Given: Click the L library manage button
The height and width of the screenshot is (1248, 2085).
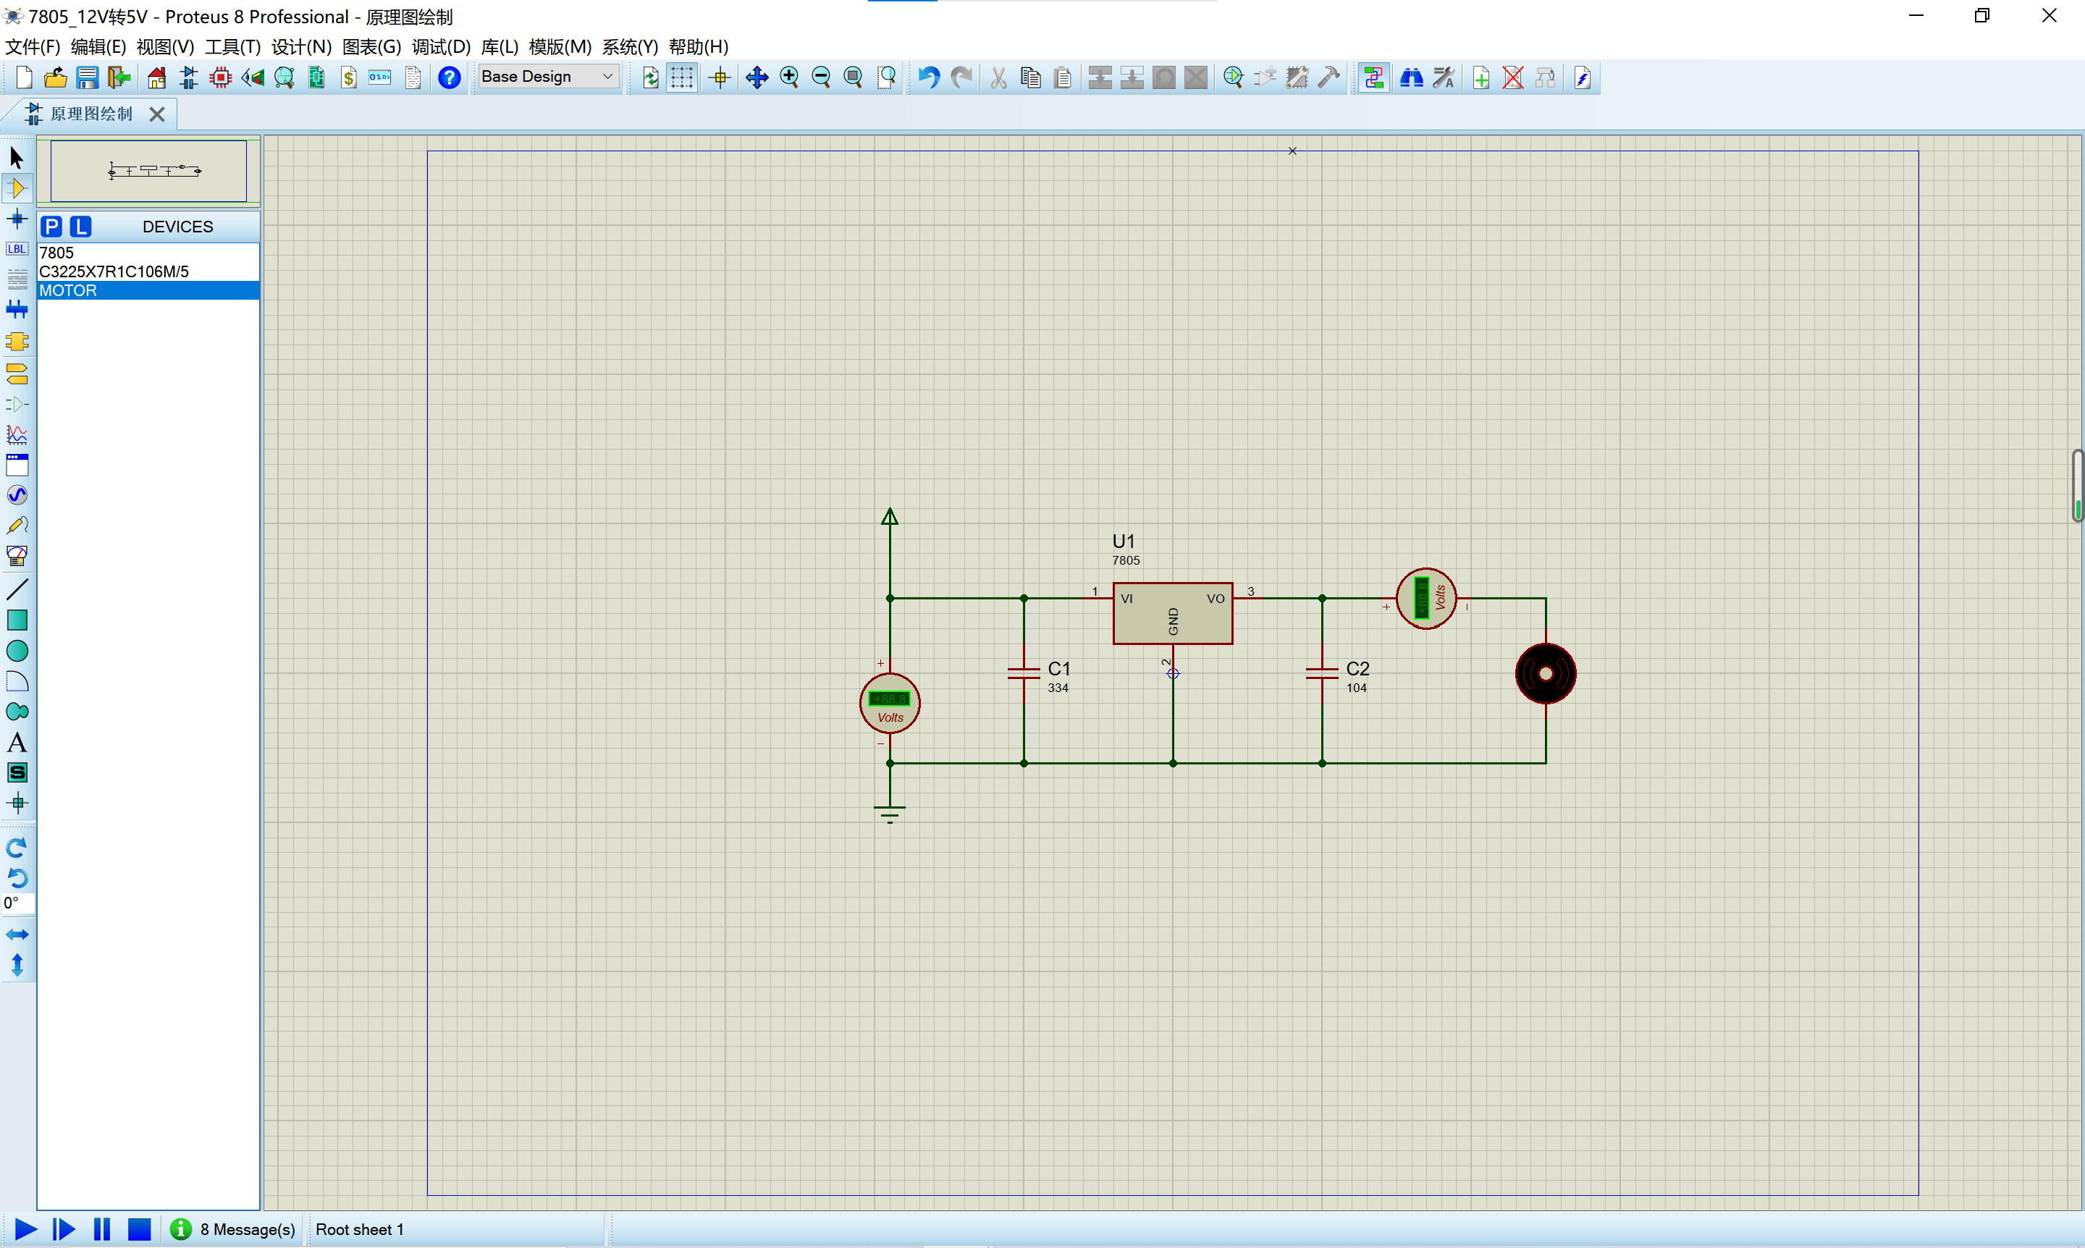Looking at the screenshot, I should click(x=80, y=227).
